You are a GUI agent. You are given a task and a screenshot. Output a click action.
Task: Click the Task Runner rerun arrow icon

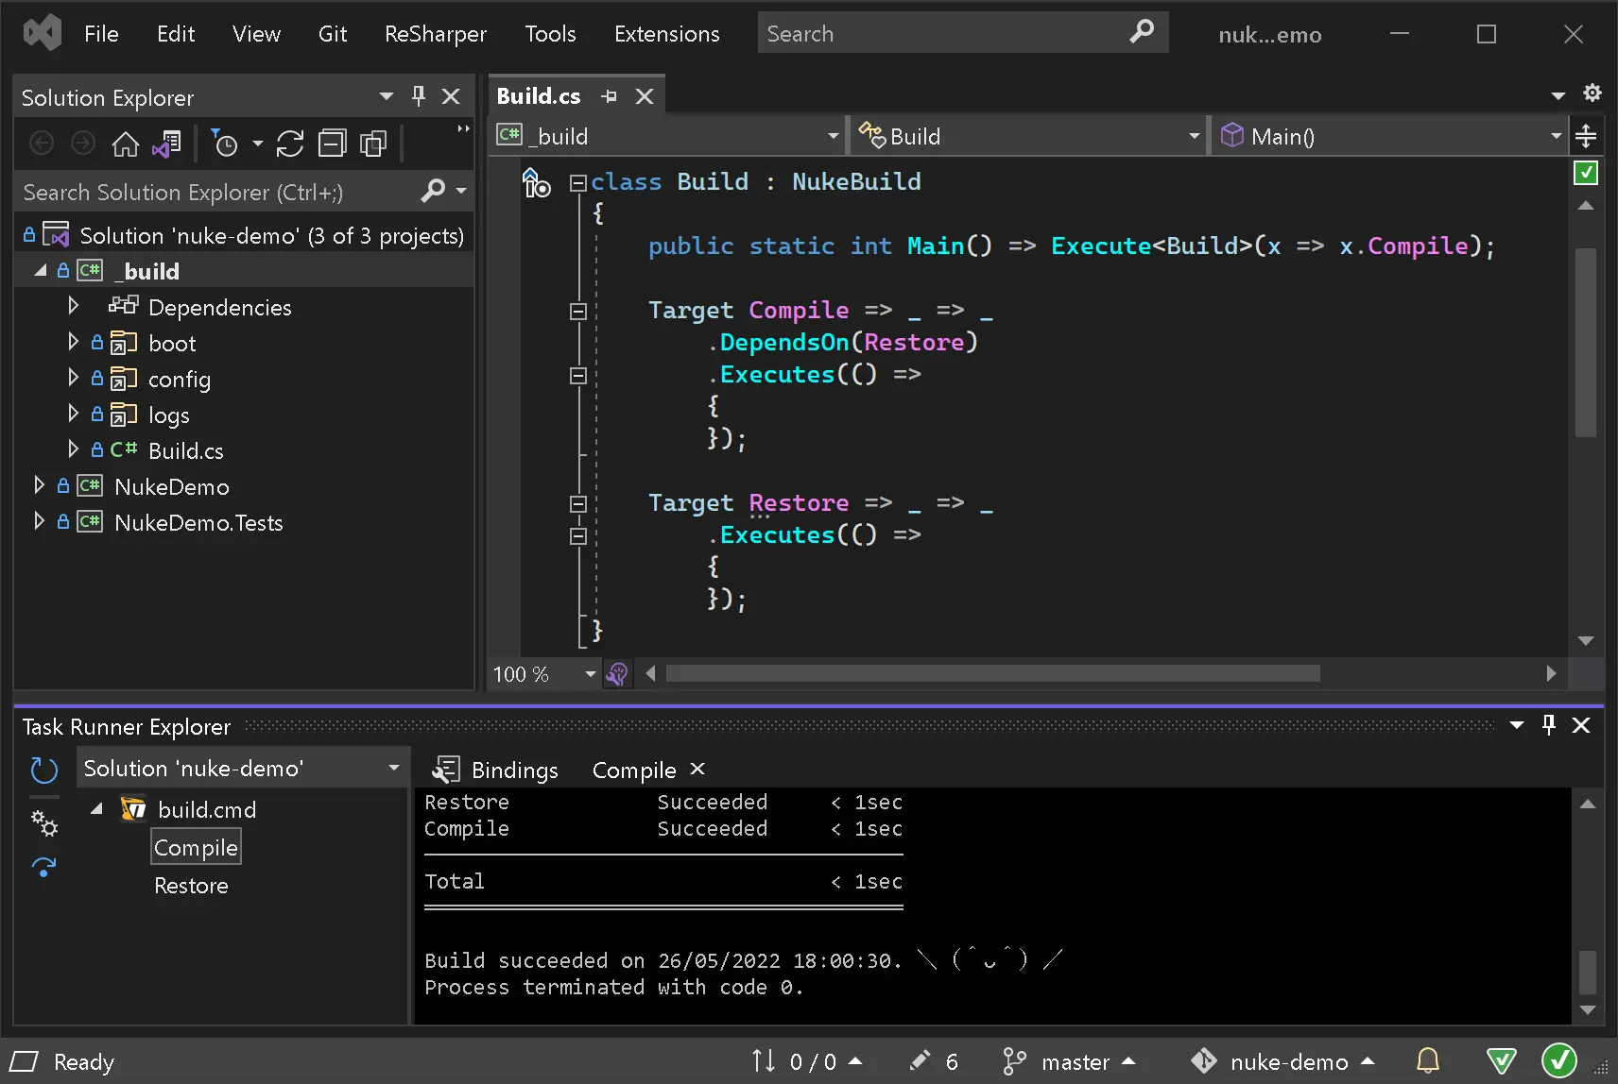(43, 867)
